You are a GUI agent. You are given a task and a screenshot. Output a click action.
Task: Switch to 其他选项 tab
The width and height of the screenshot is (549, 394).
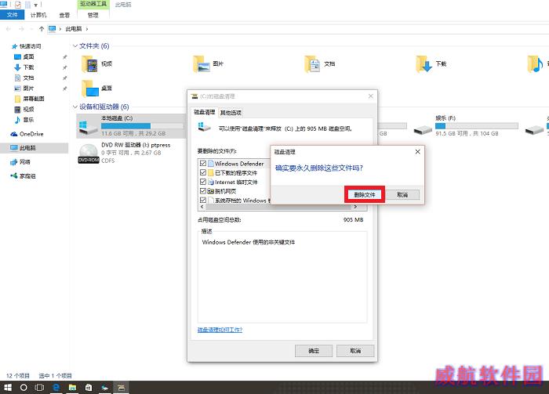click(x=231, y=113)
